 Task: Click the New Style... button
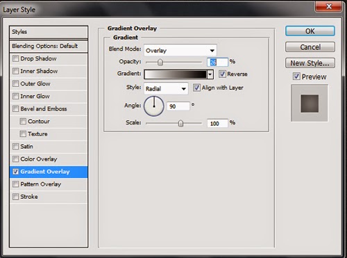310,63
